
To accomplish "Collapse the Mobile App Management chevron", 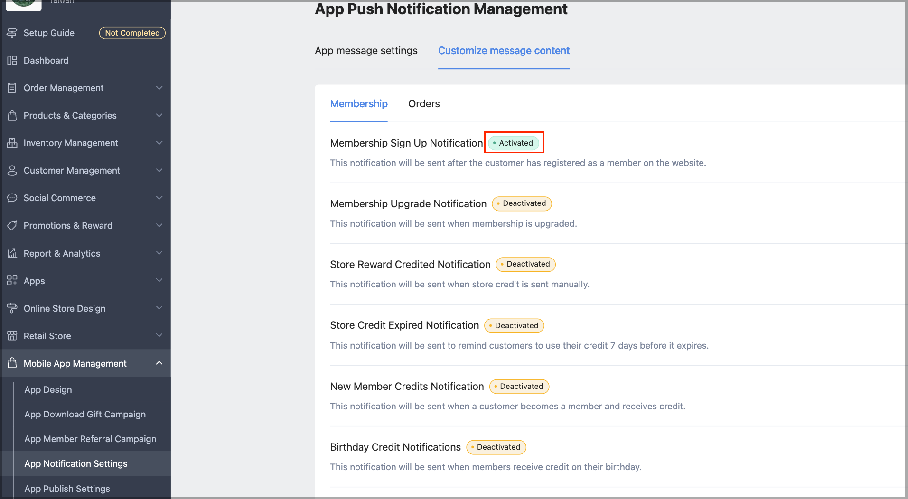I will (159, 363).
